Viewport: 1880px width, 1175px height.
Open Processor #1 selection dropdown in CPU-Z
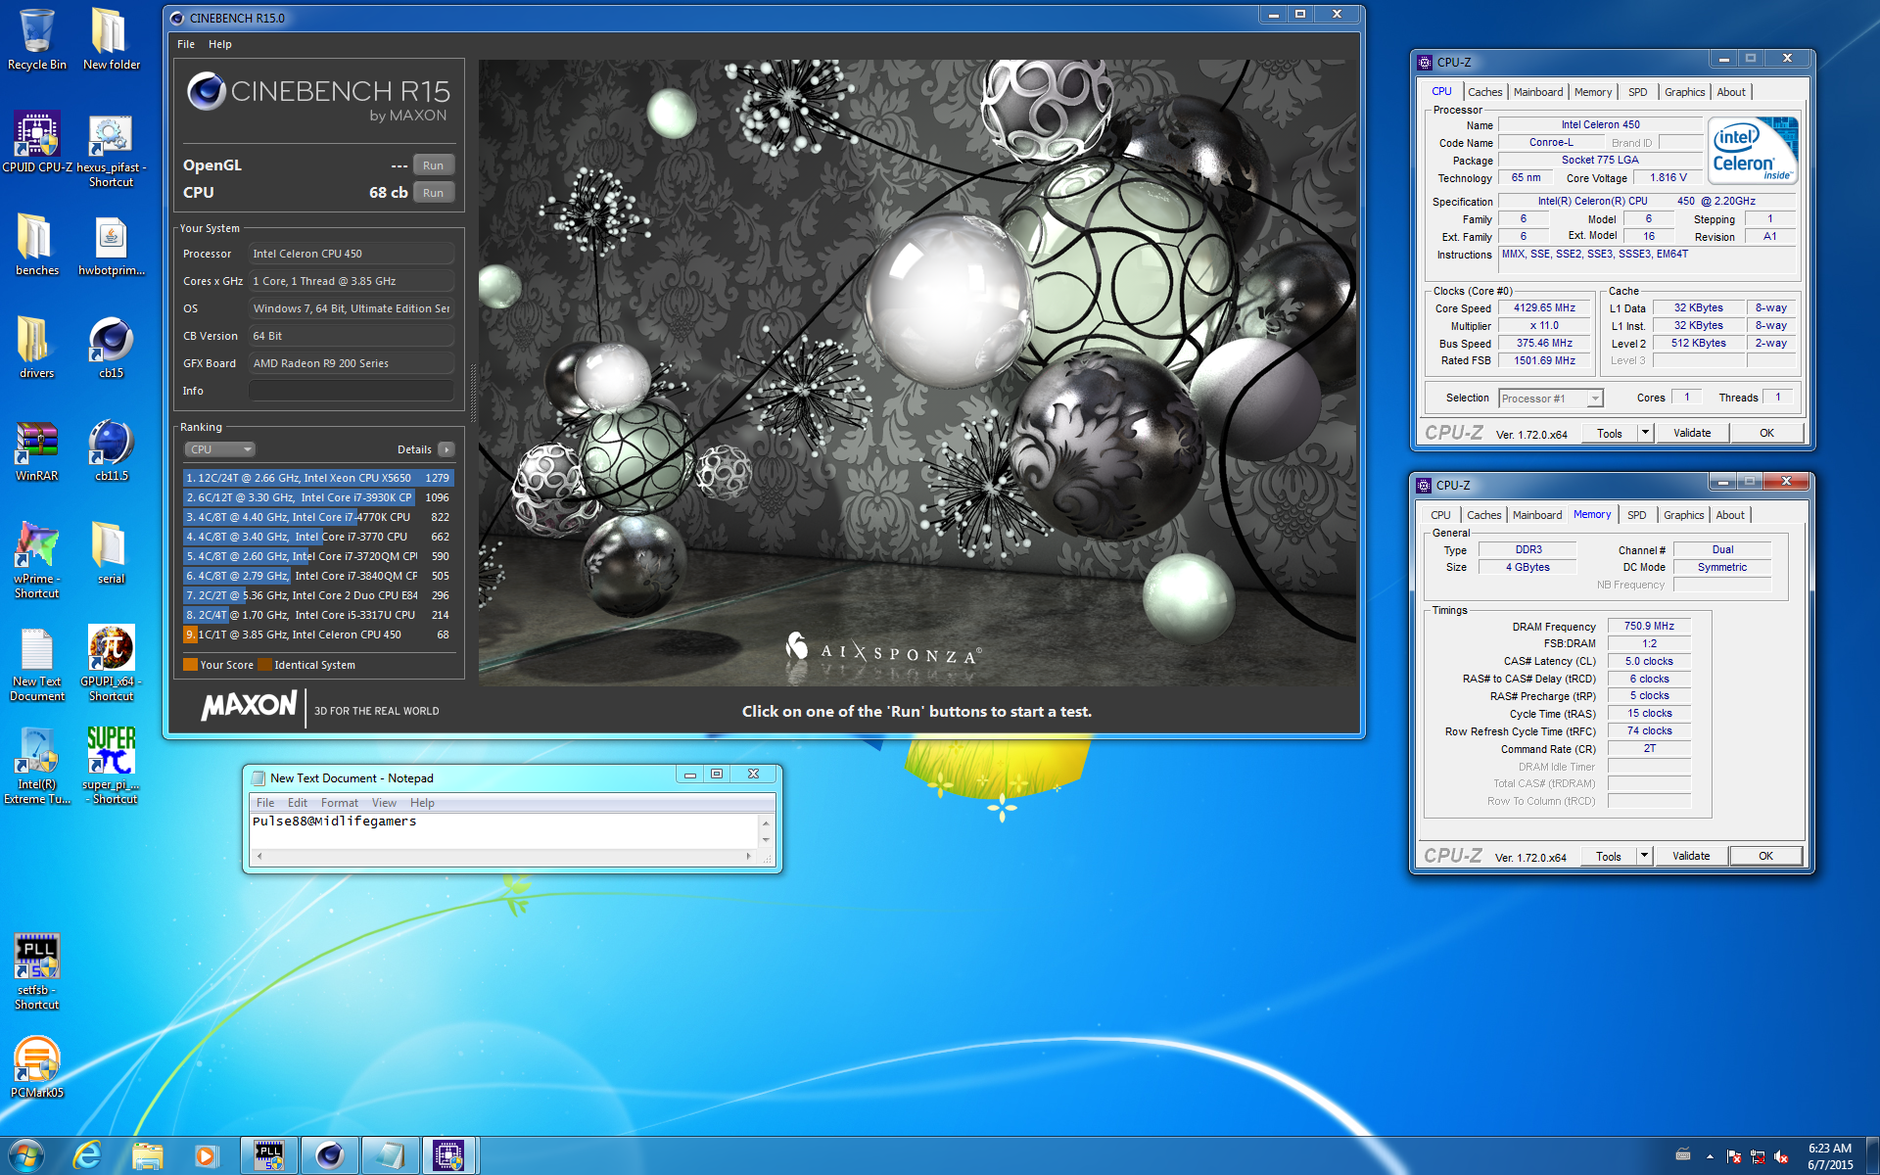click(x=1595, y=399)
